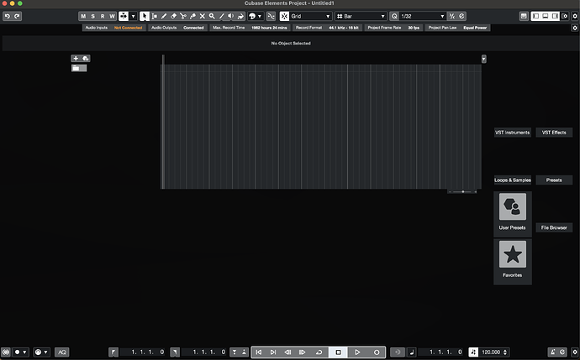Open Grid Type Bar dropdown
The image size is (580, 360).
(x=361, y=16)
